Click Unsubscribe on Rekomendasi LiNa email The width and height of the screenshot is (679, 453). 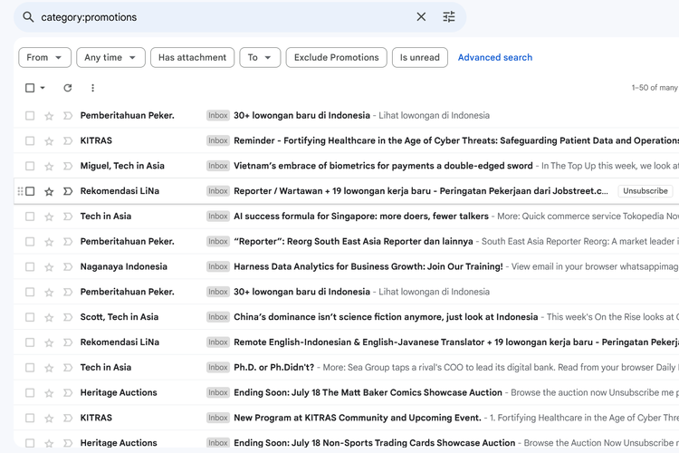646,191
